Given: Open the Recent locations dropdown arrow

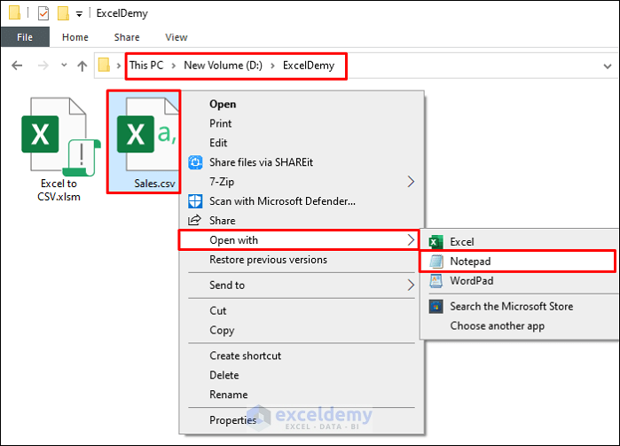Looking at the screenshot, I should pos(64,65).
